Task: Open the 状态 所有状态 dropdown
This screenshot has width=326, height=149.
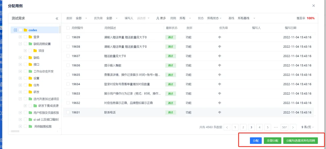Action: 214,18
